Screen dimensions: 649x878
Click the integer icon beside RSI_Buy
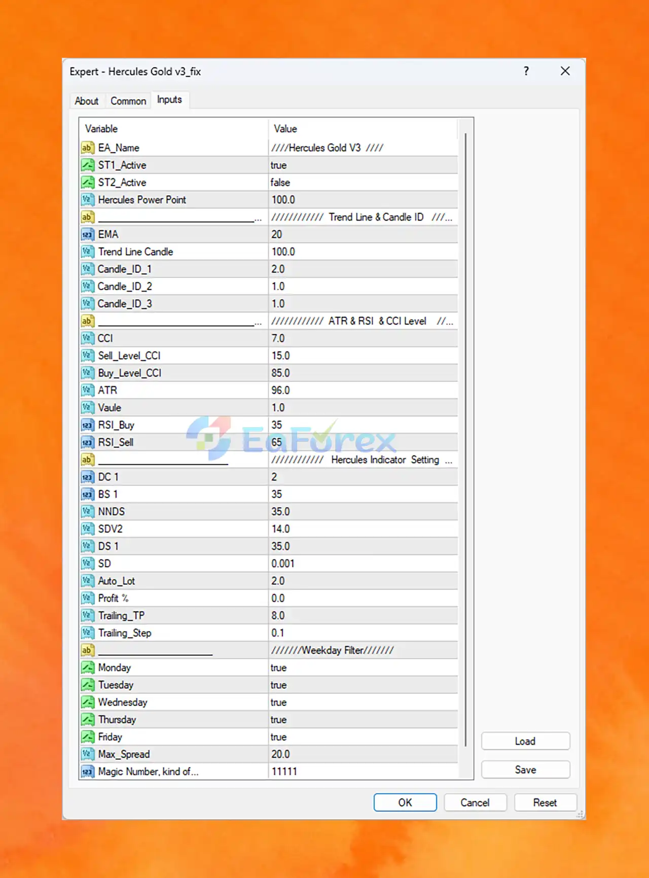pos(87,425)
